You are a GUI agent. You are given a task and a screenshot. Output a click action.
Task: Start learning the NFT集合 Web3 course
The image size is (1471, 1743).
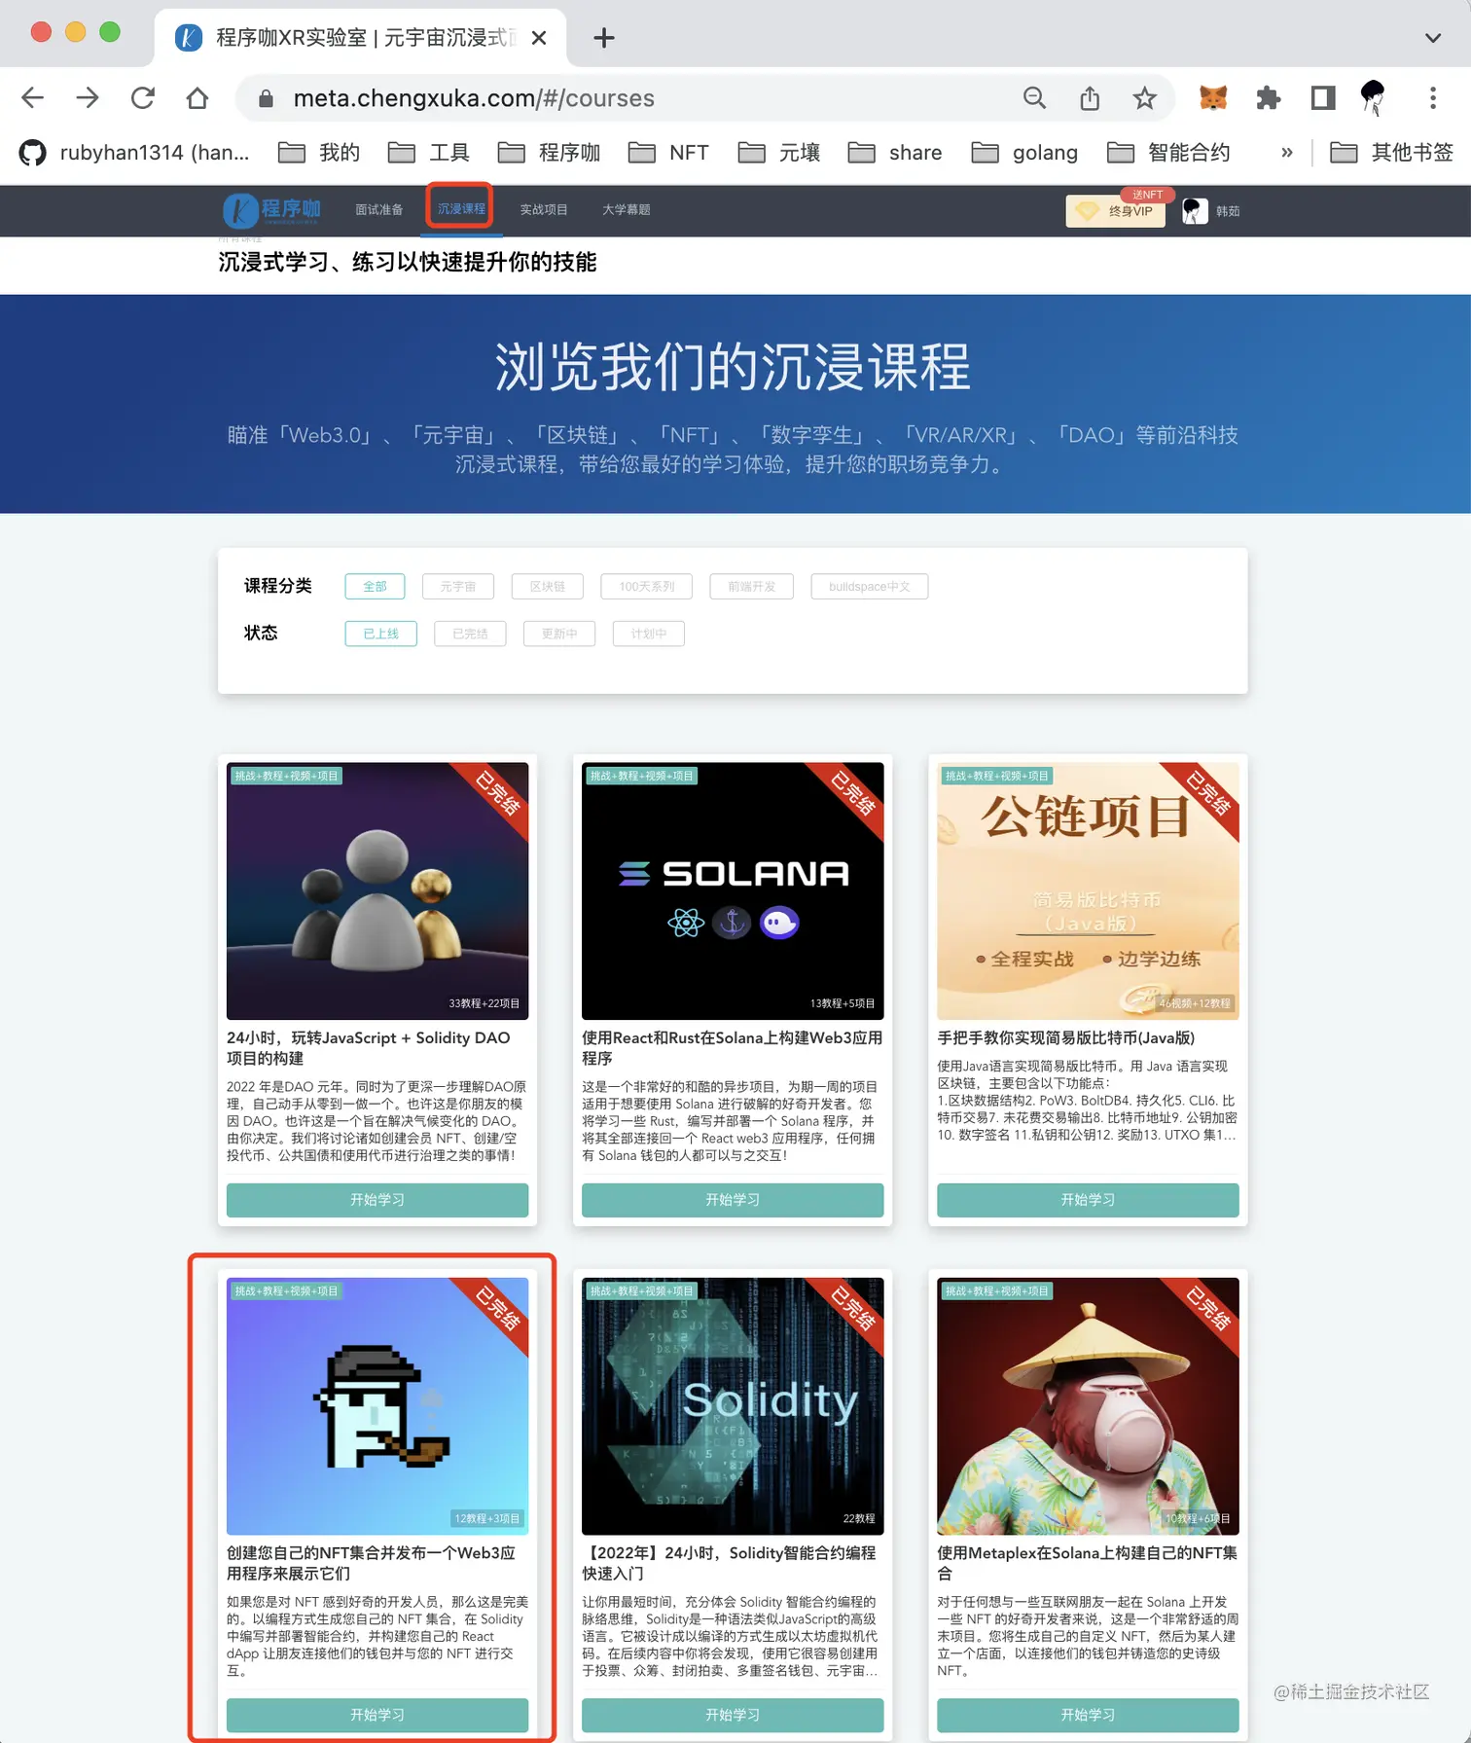click(377, 1715)
